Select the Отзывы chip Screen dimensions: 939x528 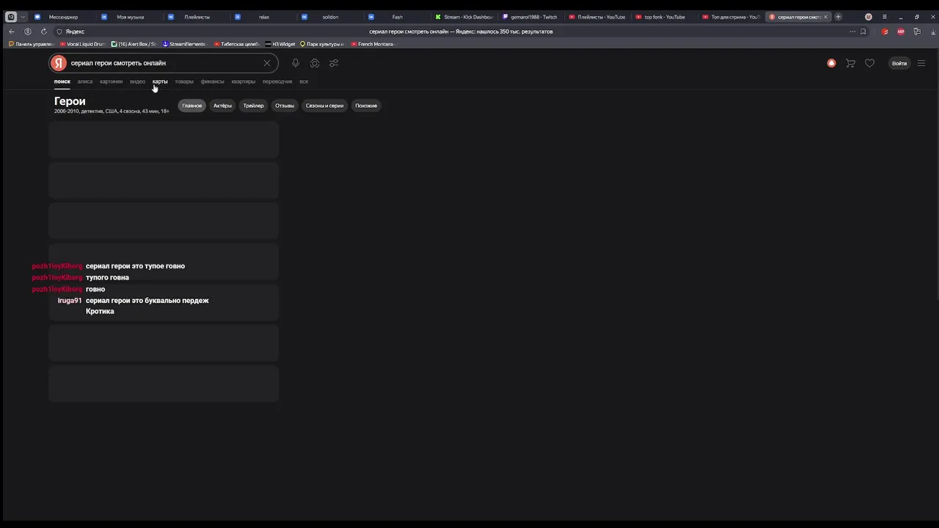pyautogui.click(x=285, y=106)
